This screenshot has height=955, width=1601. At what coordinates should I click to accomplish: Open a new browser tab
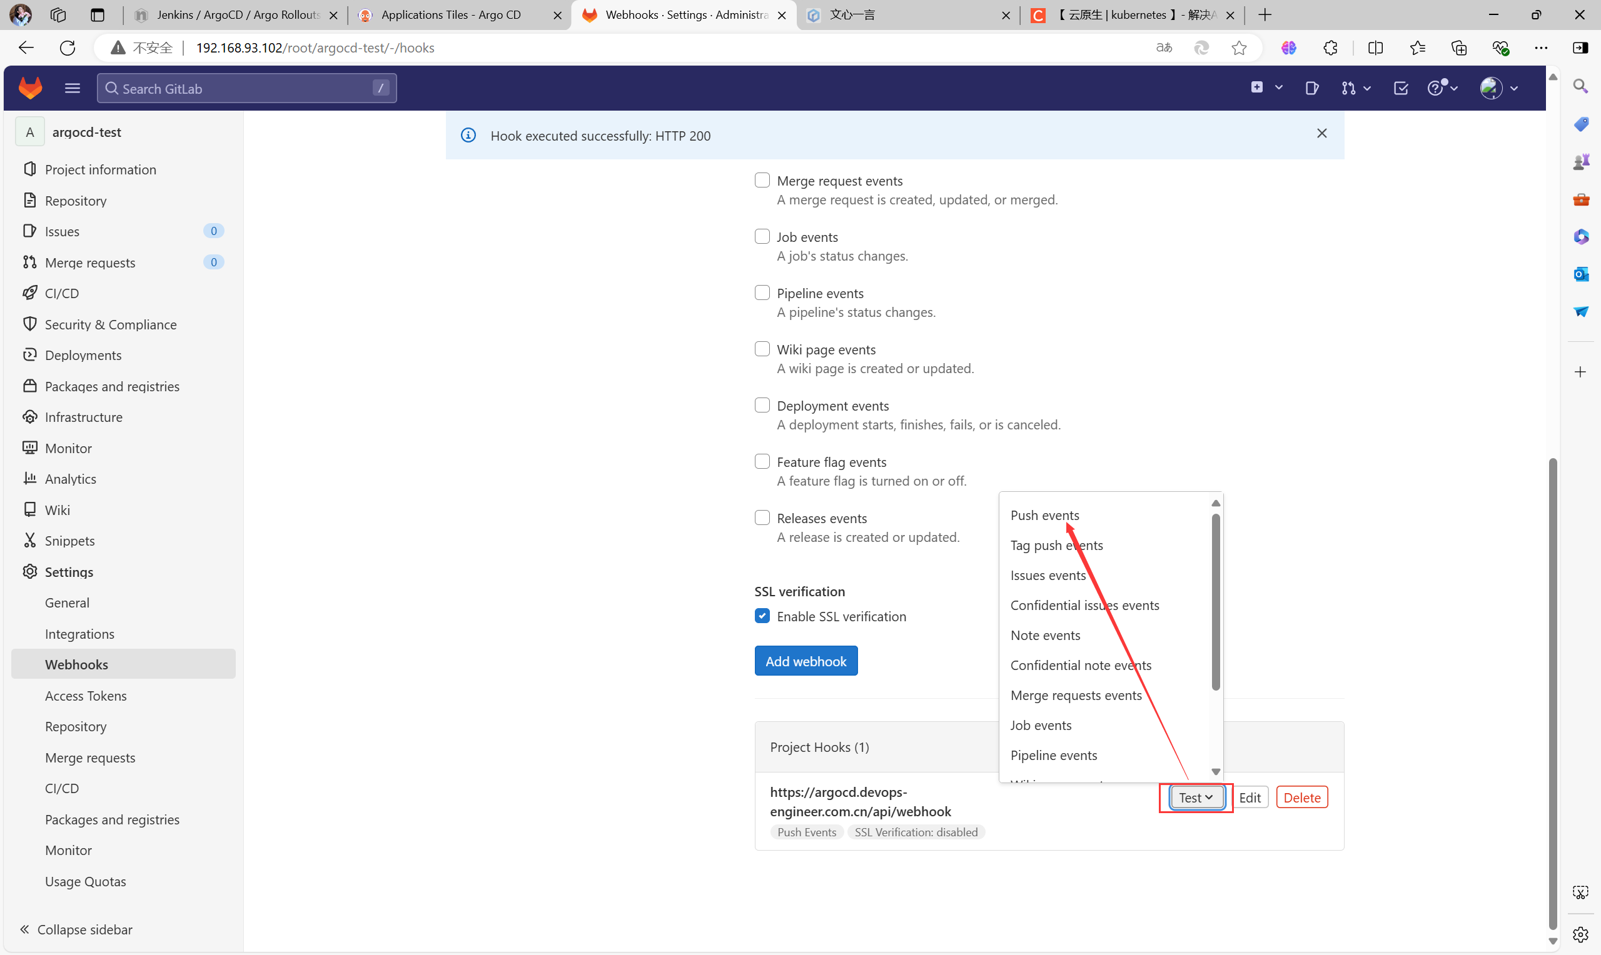pos(1265,15)
